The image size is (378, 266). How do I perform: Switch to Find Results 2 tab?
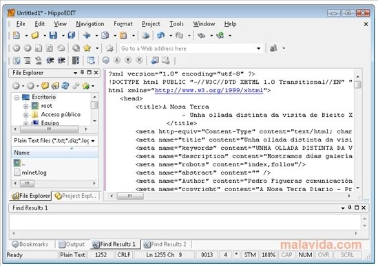[165, 244]
